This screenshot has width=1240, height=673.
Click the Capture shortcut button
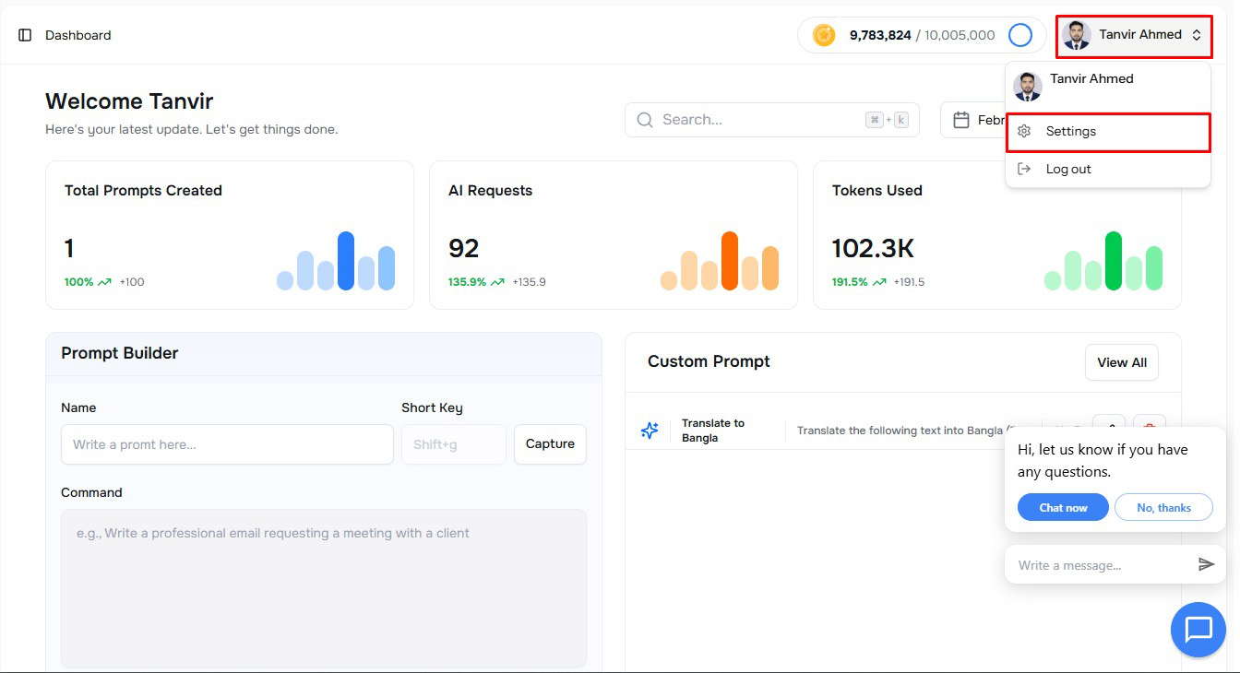click(x=550, y=444)
